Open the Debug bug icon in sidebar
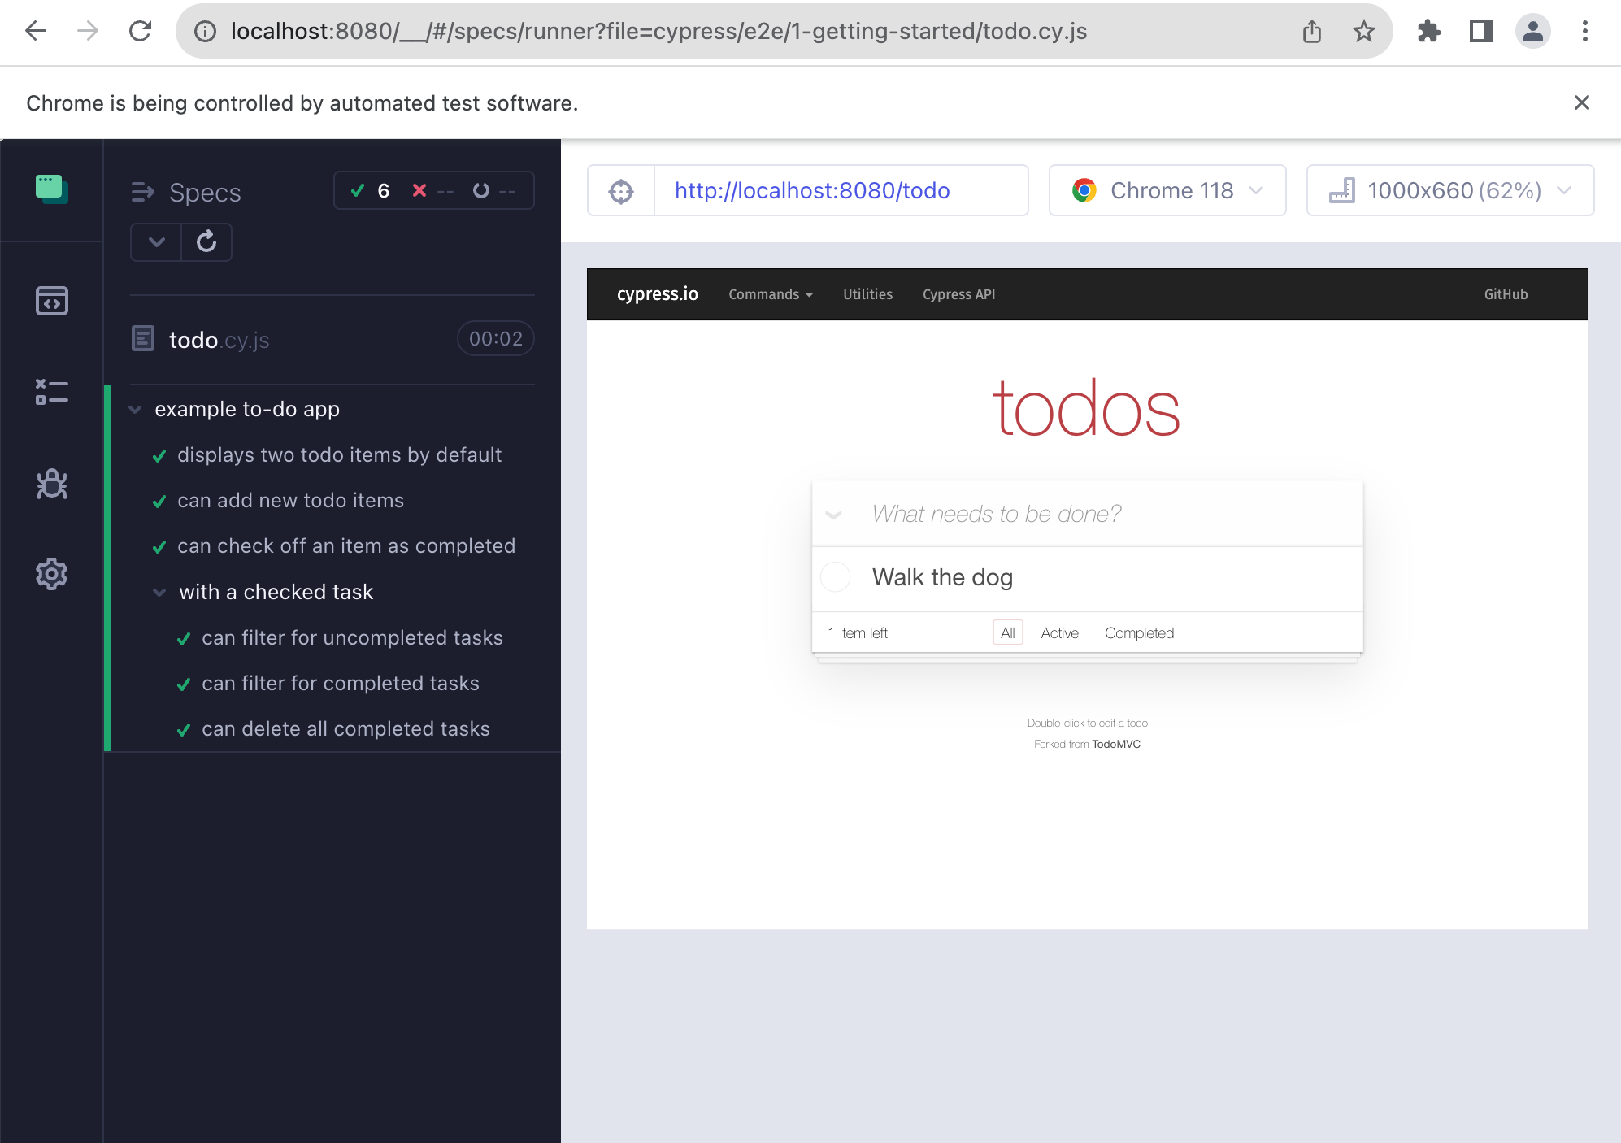Screen dimensions: 1621x1143 (x=51, y=484)
